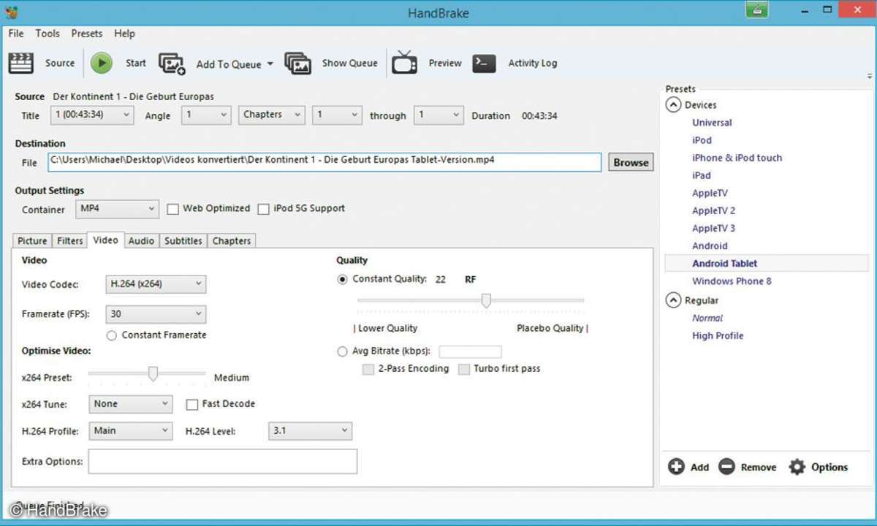Image resolution: width=877 pixels, height=526 pixels.
Task: Click the Remove preset minus icon
Action: click(x=726, y=467)
